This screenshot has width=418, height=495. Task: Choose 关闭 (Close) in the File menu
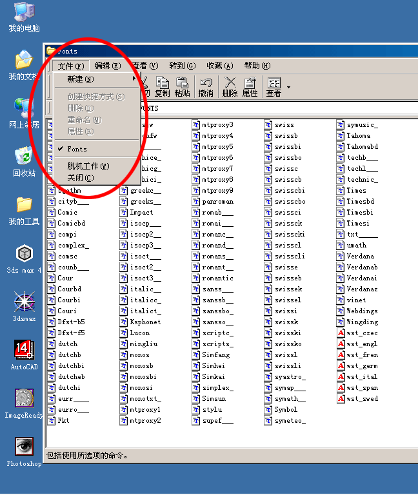pyautogui.click(x=80, y=178)
